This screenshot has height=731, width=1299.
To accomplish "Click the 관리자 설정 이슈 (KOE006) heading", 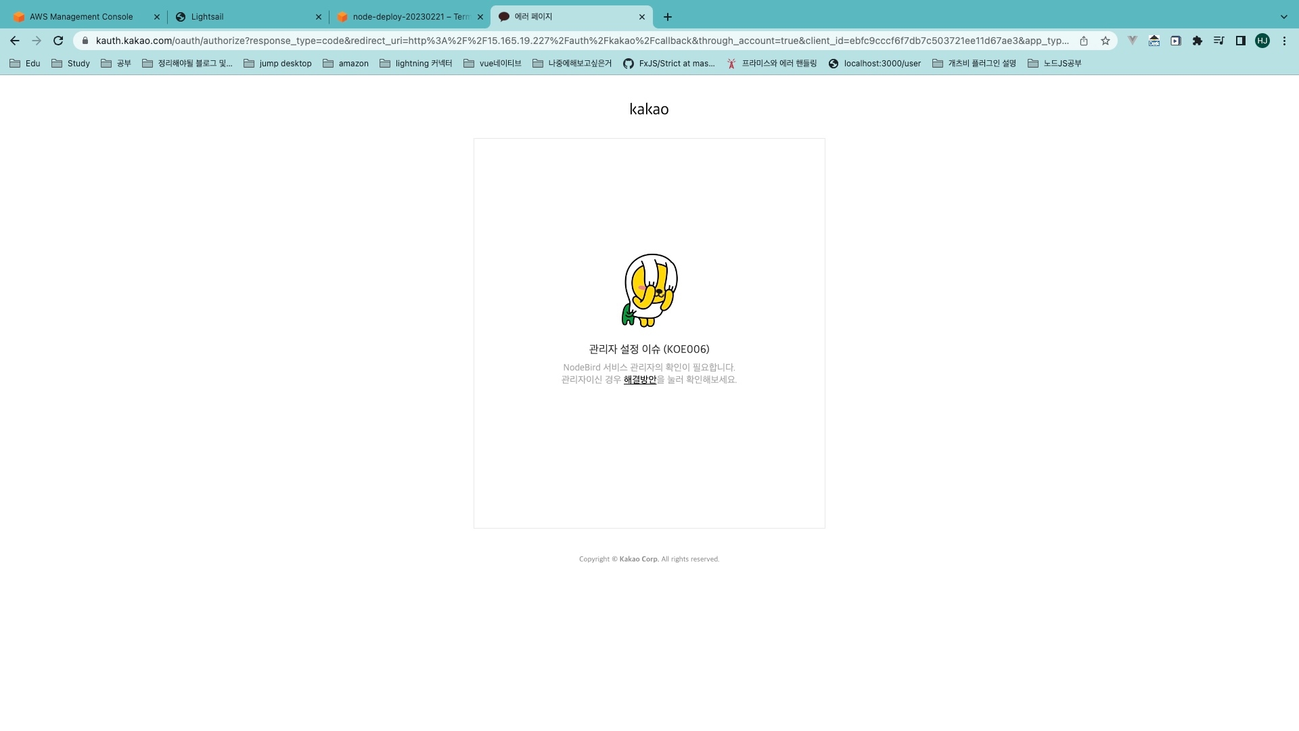I will click(x=649, y=349).
